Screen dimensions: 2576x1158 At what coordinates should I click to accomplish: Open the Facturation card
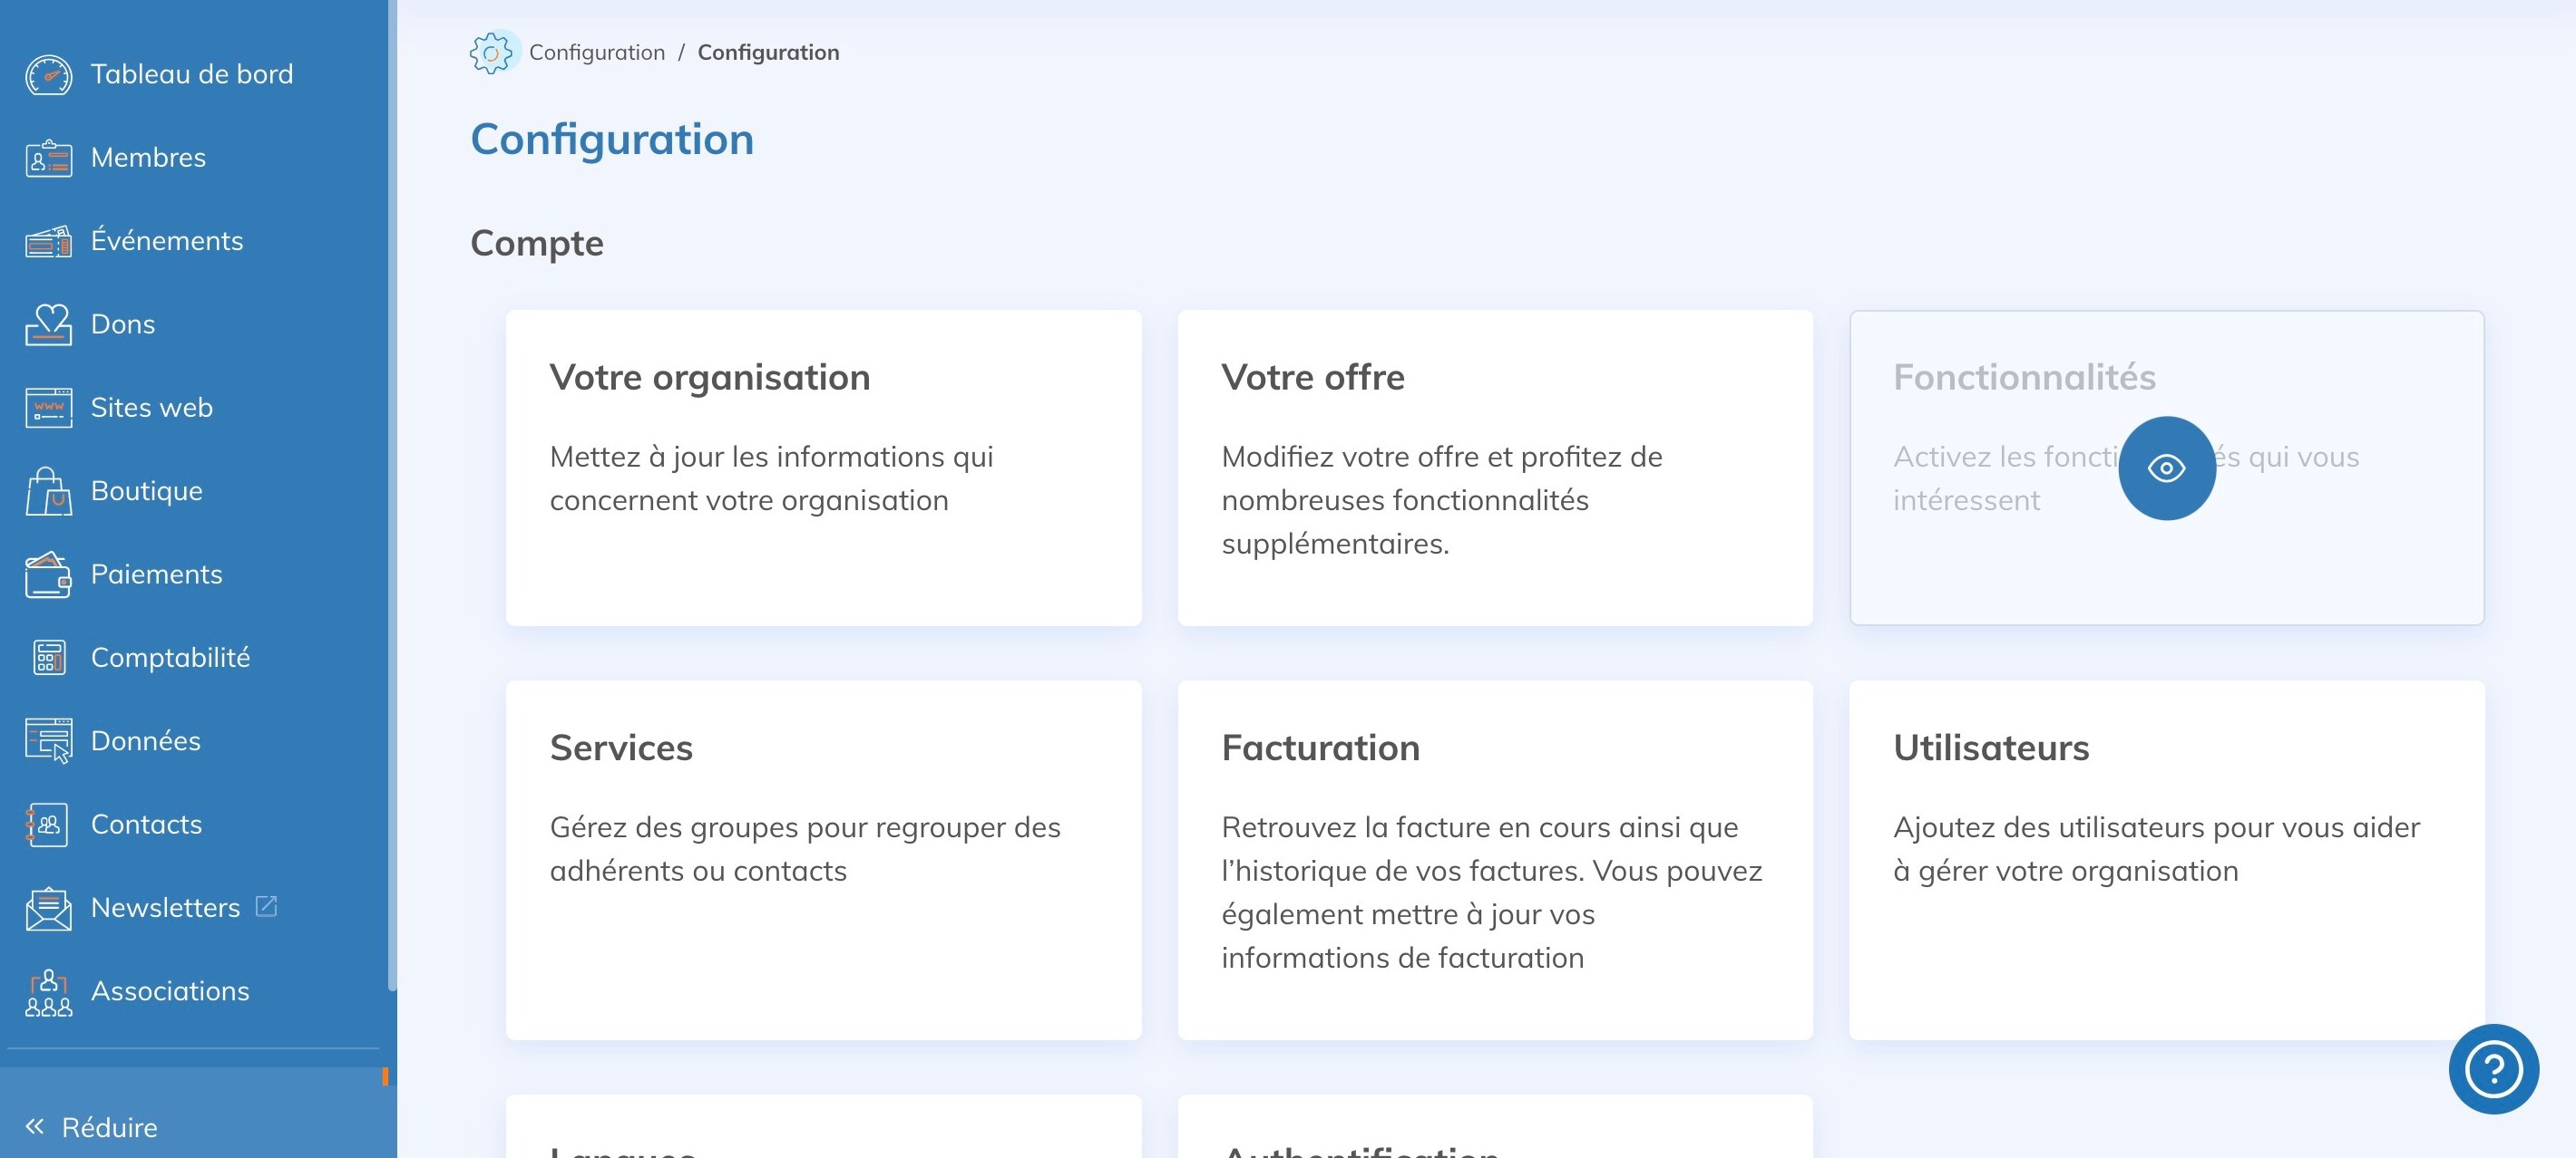coord(1494,857)
